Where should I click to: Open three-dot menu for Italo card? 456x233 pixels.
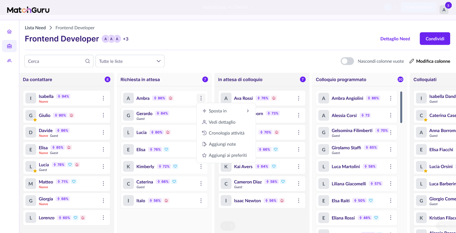(x=201, y=201)
